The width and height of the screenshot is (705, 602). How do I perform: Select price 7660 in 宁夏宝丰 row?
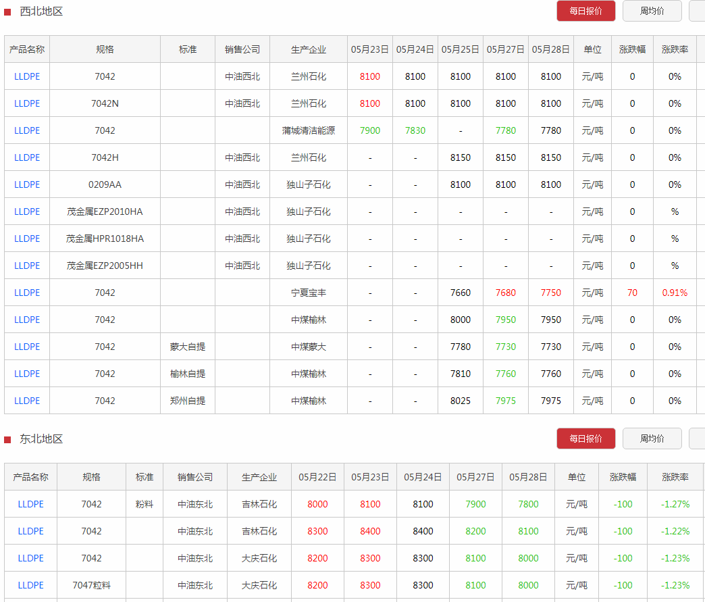[461, 293]
